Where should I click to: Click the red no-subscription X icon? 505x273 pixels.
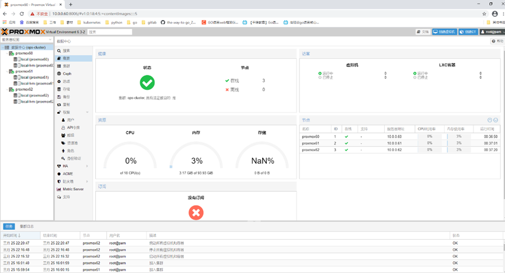(196, 213)
